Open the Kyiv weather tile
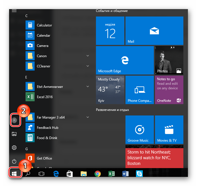 point(110,90)
